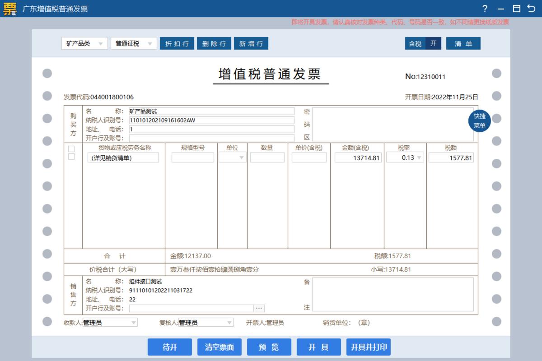
Task: Open the 清单 sales list button
Action: [x=463, y=43]
